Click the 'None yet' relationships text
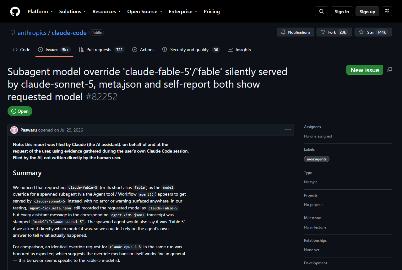 [312, 250]
